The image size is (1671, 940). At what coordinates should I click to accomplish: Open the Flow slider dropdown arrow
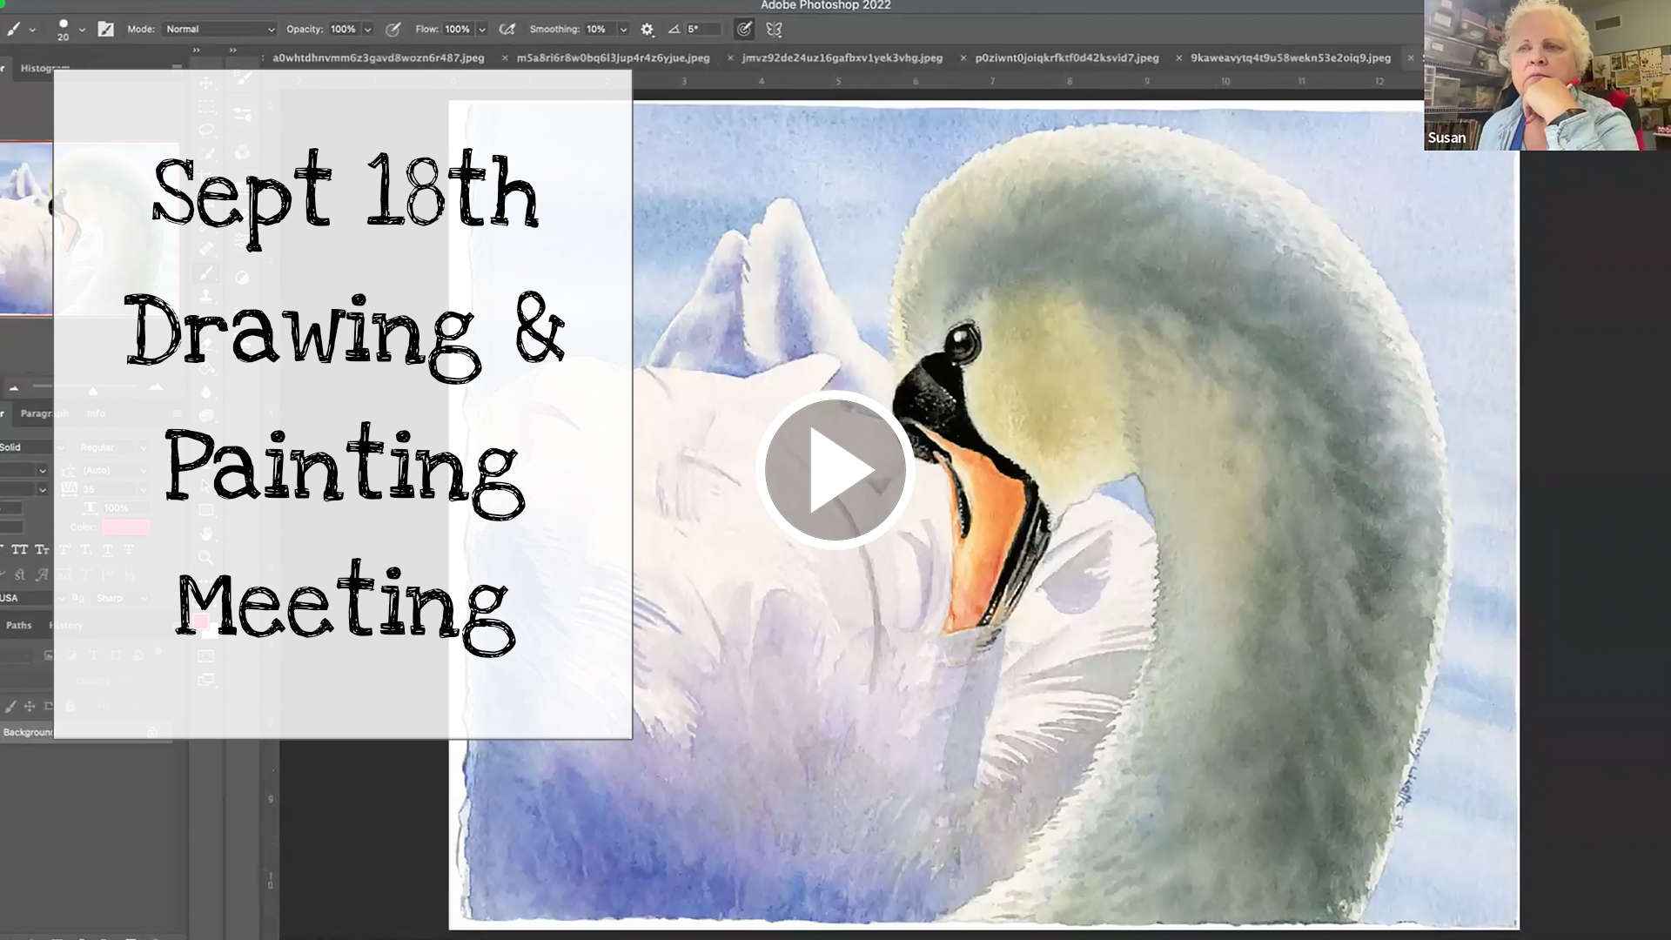tap(482, 30)
